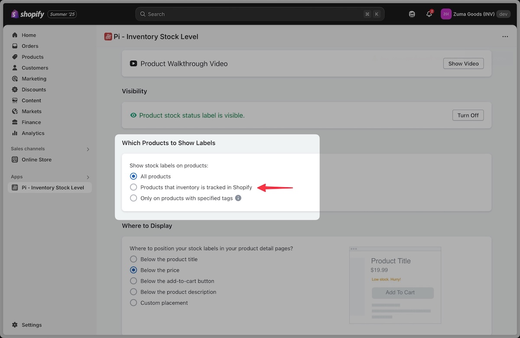Click the Home house icon
This screenshot has width=520, height=338.
(x=15, y=35)
